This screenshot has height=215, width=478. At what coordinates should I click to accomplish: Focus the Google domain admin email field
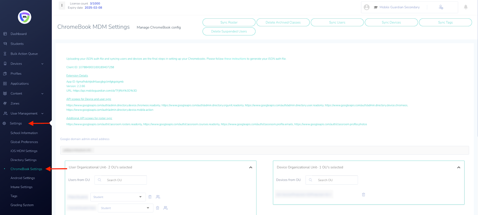[264, 150]
